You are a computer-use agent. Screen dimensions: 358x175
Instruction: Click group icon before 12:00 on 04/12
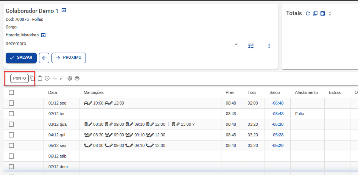[148, 135]
